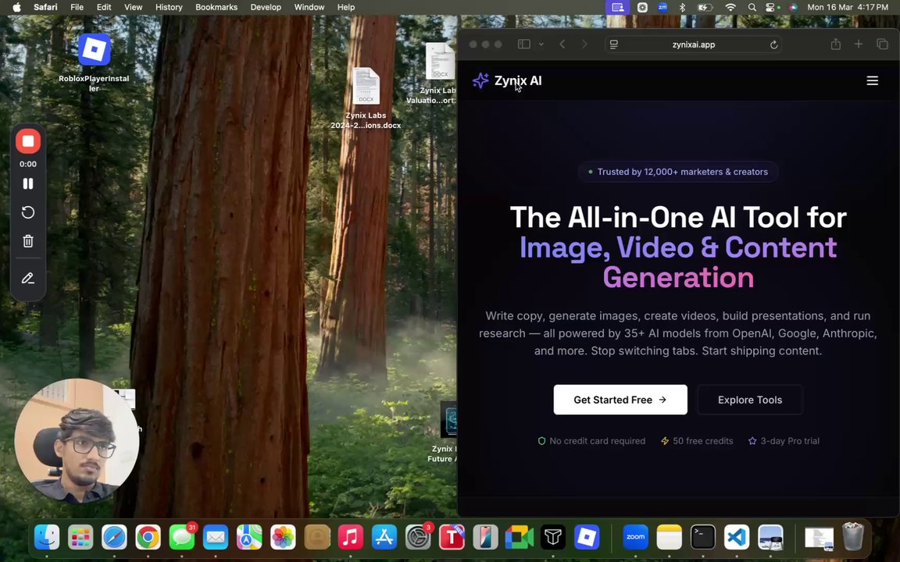Open the pen annotation tool in the recorder panel

point(28,278)
